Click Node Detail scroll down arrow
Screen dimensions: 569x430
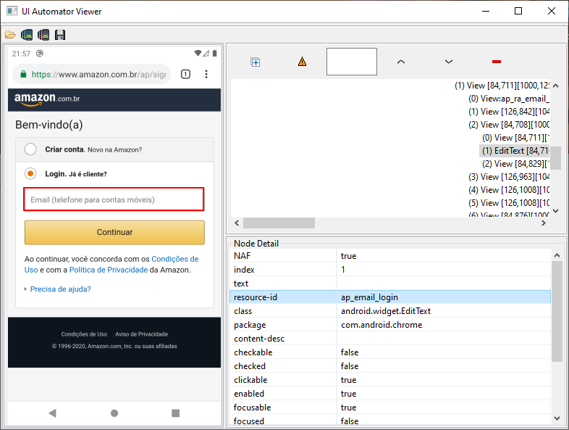click(x=557, y=418)
